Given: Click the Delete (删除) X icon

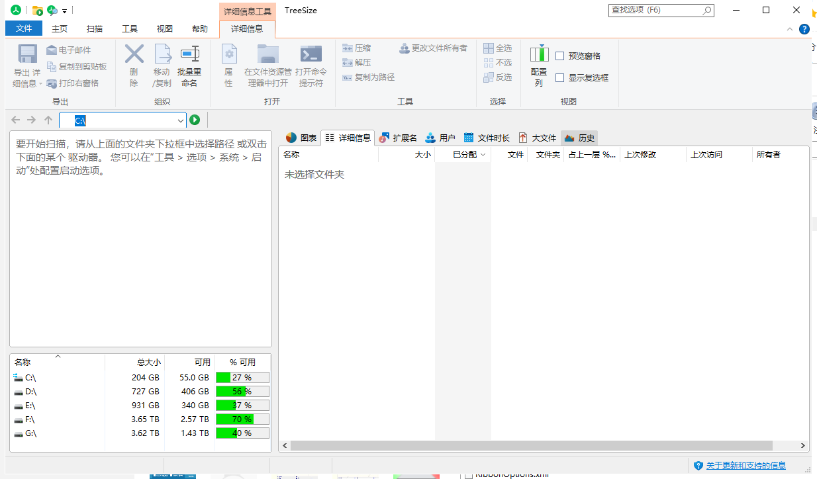Looking at the screenshot, I should click(x=134, y=54).
